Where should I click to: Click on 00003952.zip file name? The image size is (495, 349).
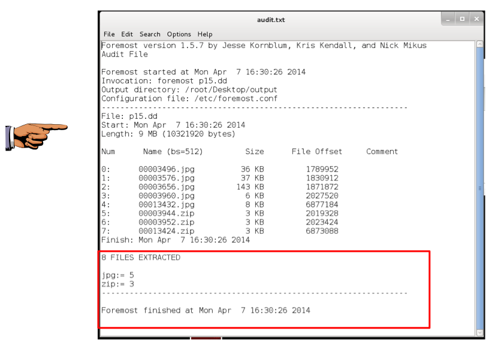click(167, 222)
